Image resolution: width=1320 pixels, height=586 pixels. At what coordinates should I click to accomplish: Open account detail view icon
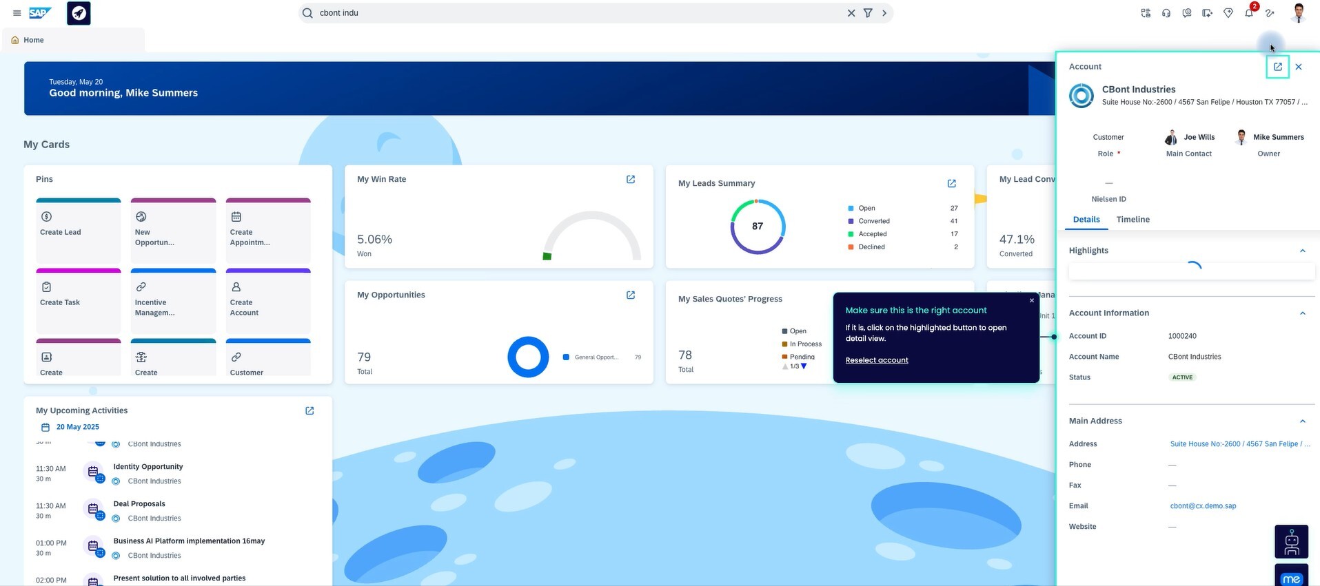1277,67
